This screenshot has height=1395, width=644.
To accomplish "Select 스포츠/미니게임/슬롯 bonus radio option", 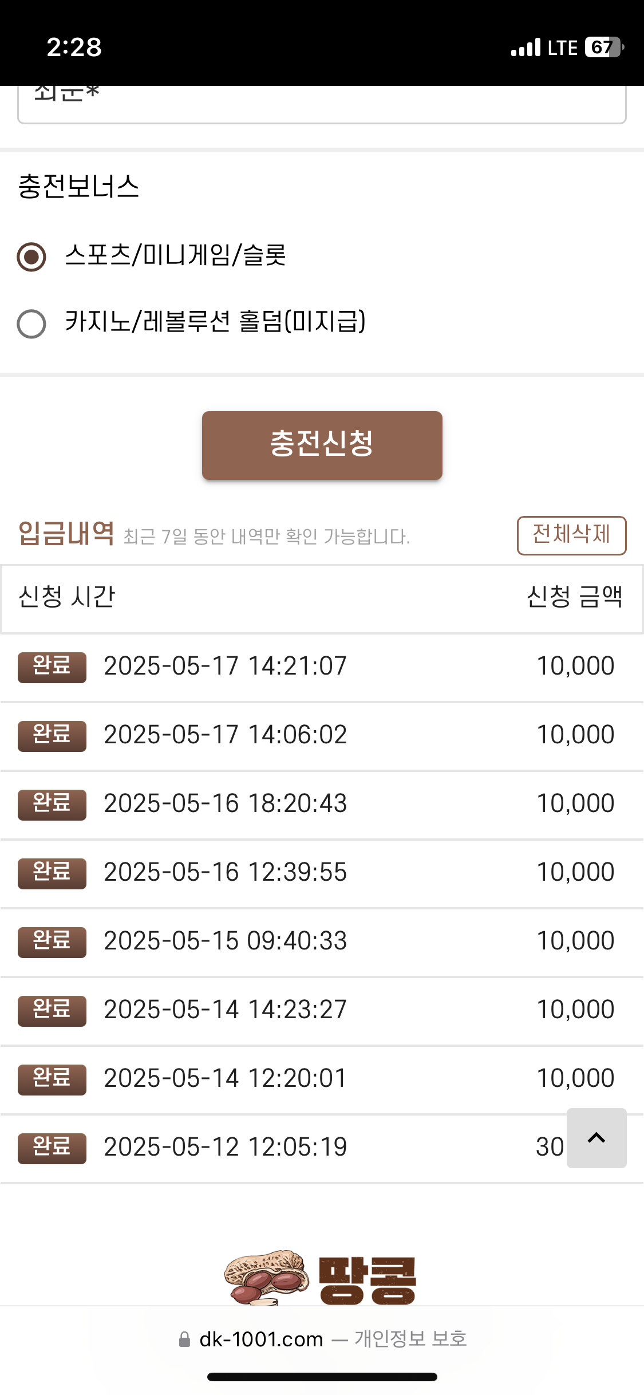I will pyautogui.click(x=31, y=257).
